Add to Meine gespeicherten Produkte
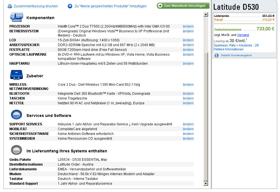The image size is (280, 192). point(111,6)
